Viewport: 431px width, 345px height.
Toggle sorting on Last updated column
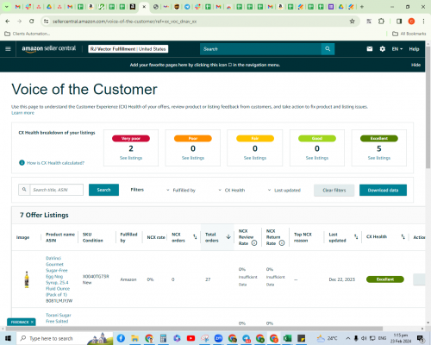(x=356, y=237)
